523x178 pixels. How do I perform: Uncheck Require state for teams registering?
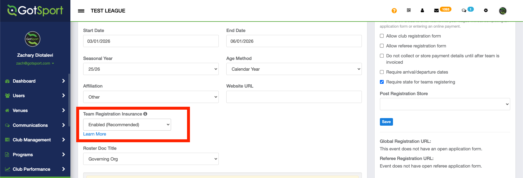[382, 82]
